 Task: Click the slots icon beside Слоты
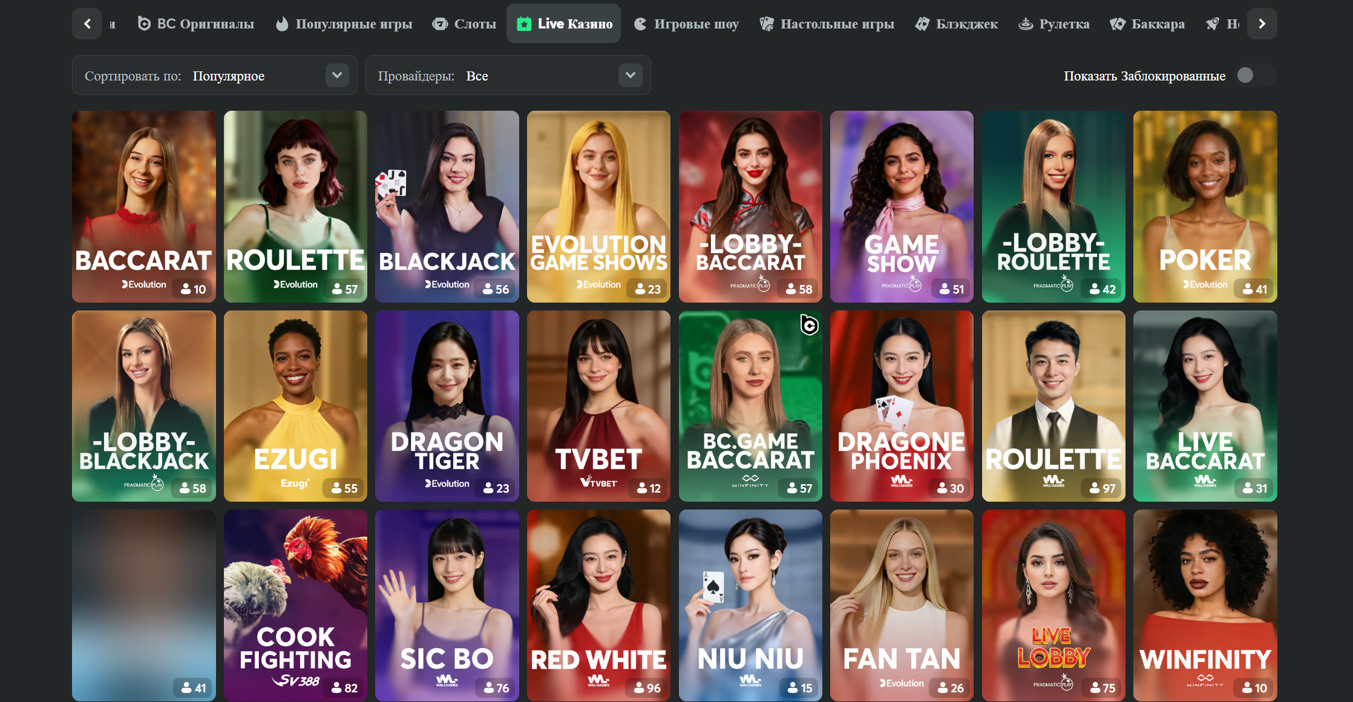tap(440, 24)
